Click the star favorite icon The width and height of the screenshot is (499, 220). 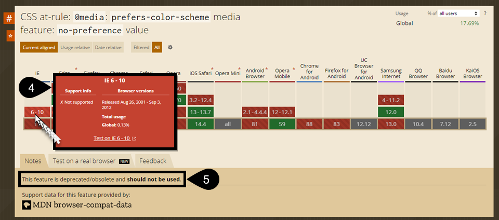coord(10,36)
